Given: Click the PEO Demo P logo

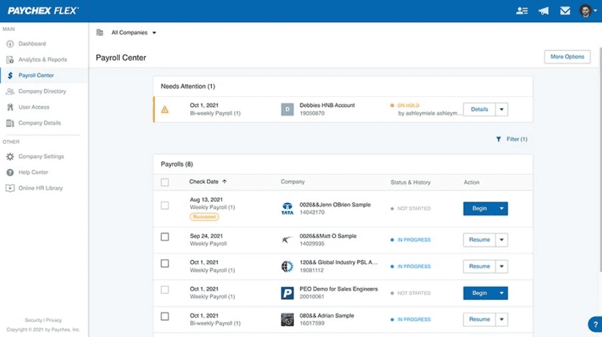Looking at the screenshot, I should point(287,293).
